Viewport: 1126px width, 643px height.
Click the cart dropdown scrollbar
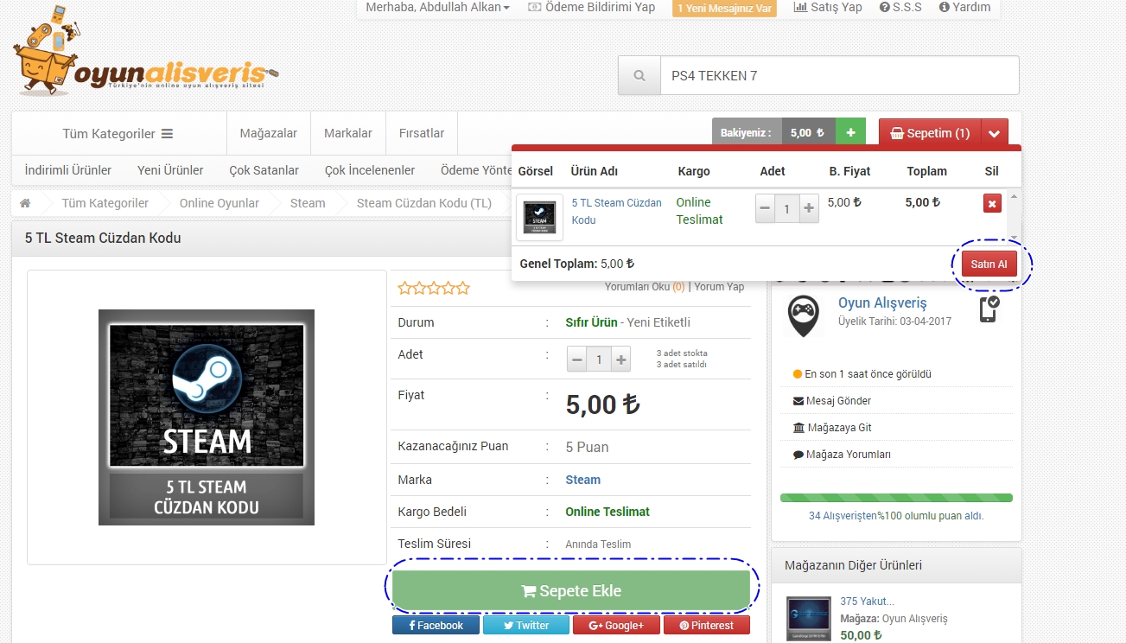click(x=1015, y=216)
